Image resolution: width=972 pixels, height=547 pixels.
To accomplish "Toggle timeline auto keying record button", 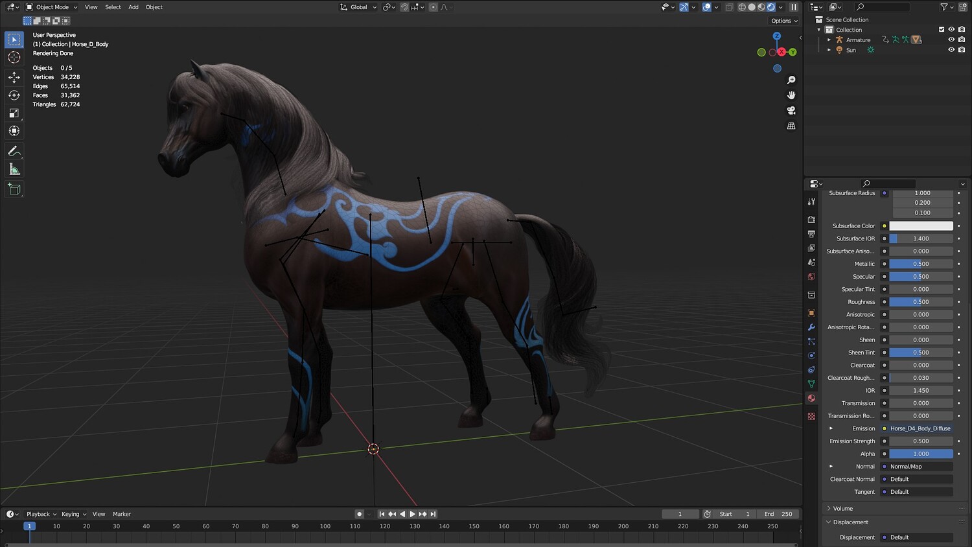I will pyautogui.click(x=359, y=514).
